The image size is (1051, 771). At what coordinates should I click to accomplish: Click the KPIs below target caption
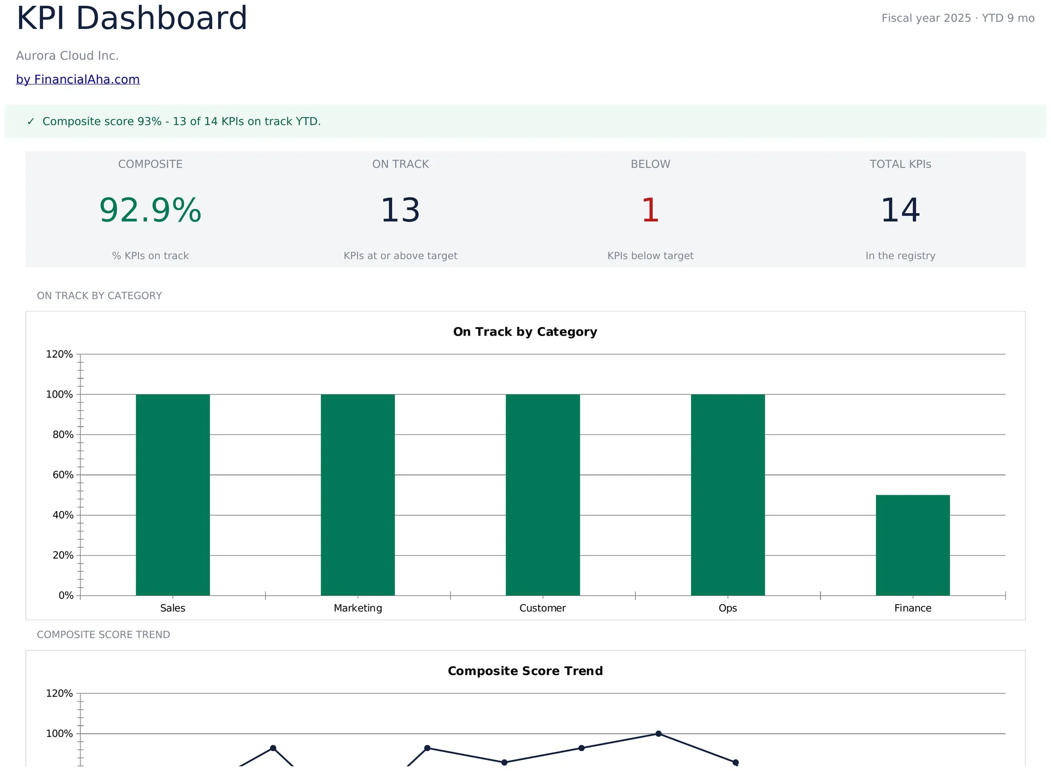tap(651, 256)
